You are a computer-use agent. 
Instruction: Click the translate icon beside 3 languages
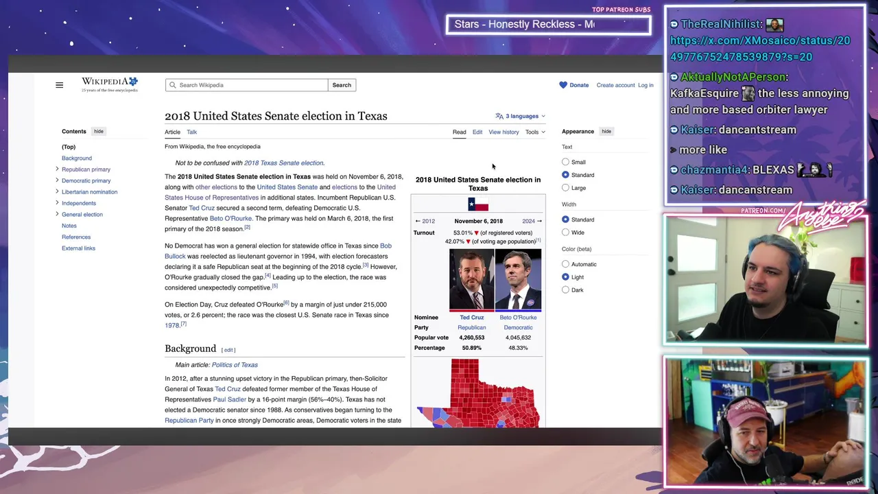(499, 116)
